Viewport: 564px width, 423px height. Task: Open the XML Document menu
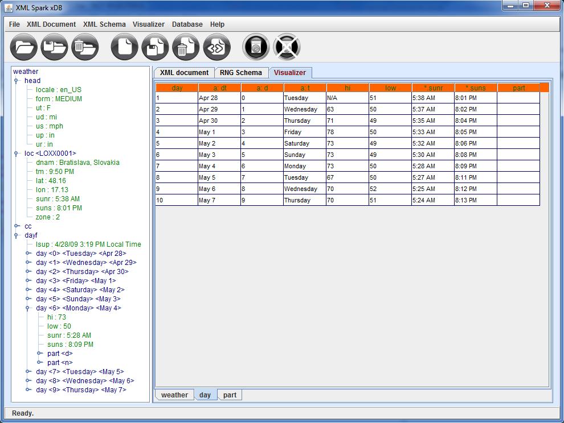tap(51, 24)
